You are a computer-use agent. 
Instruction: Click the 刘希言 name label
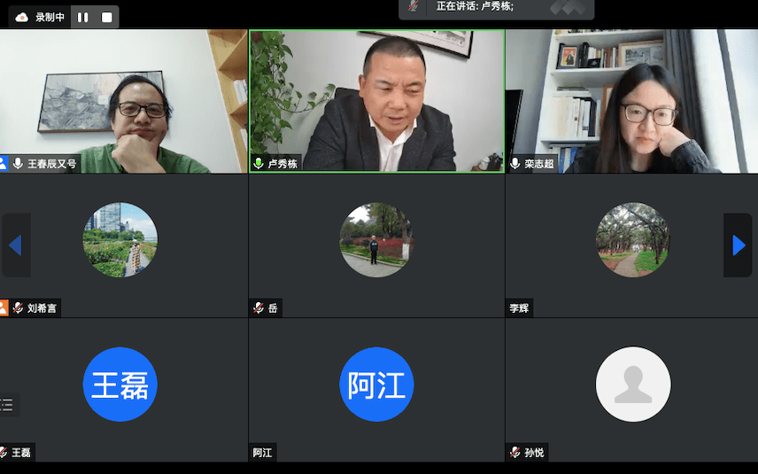(42, 308)
